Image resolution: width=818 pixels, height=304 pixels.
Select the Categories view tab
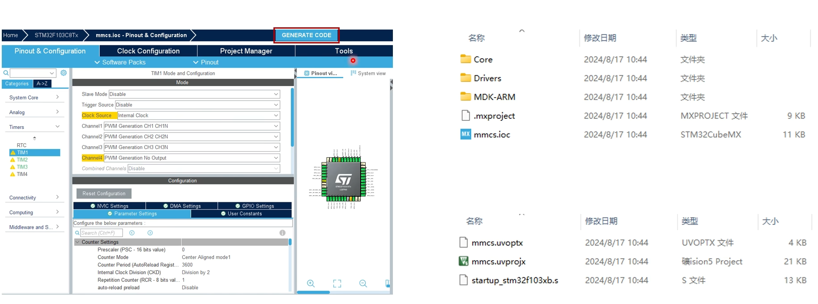(x=17, y=84)
